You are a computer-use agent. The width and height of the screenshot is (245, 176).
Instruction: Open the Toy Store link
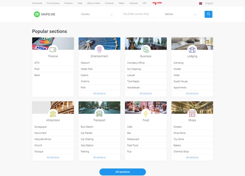[179, 139]
